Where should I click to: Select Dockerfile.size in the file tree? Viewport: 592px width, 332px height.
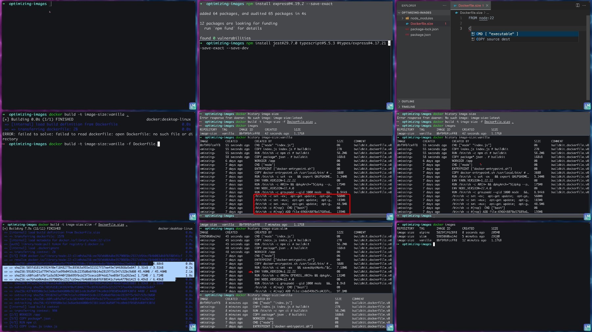tap(422, 24)
